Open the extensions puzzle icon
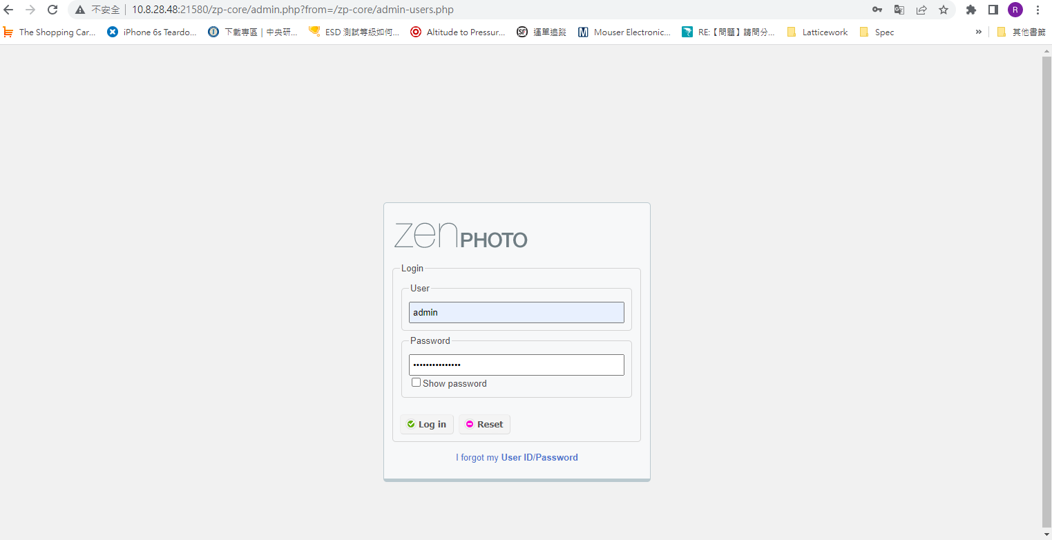The image size is (1052, 540). click(x=971, y=10)
